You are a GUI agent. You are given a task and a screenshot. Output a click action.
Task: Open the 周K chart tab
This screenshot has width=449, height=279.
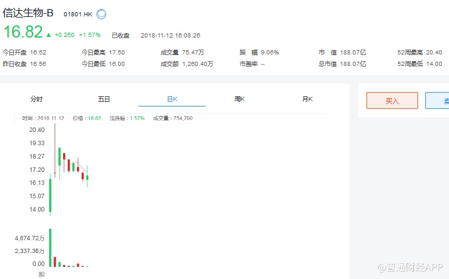[240, 99]
